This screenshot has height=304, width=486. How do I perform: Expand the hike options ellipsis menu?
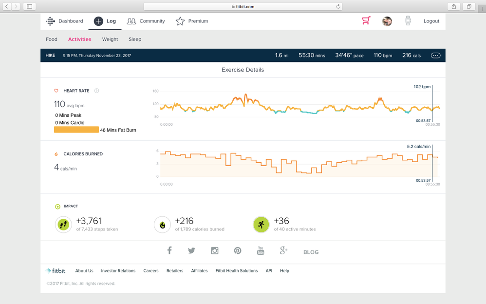tap(435, 56)
